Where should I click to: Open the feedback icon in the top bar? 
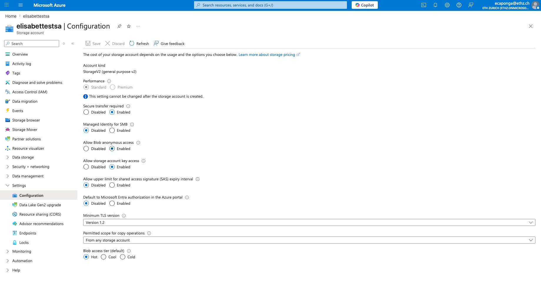[471, 5]
